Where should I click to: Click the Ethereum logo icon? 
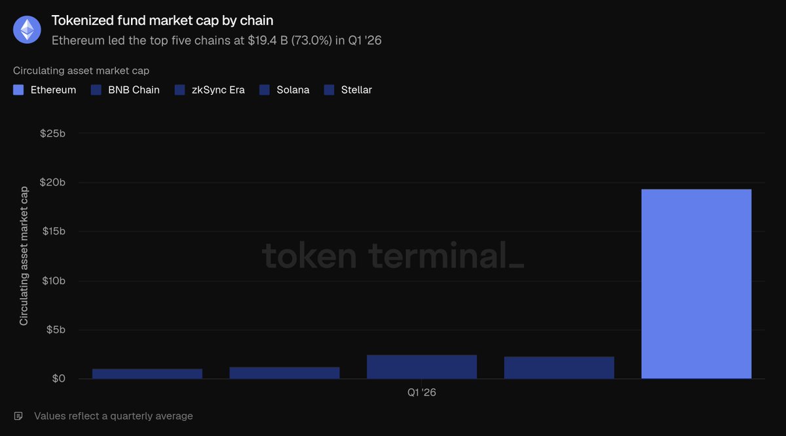click(x=27, y=30)
